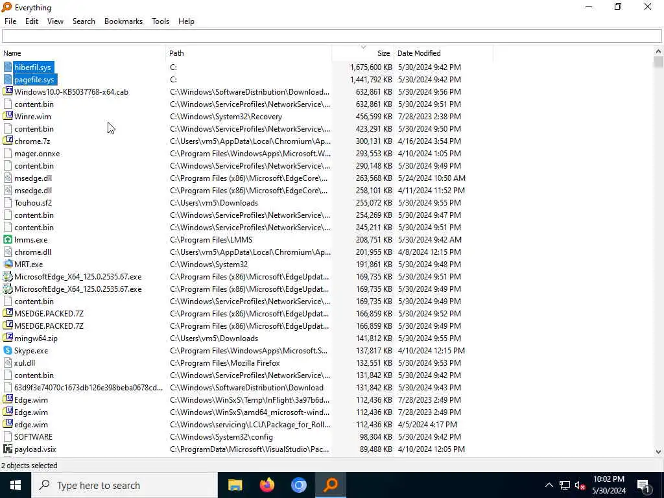
Task: Click the Everything search input field
Action: click(x=331, y=36)
